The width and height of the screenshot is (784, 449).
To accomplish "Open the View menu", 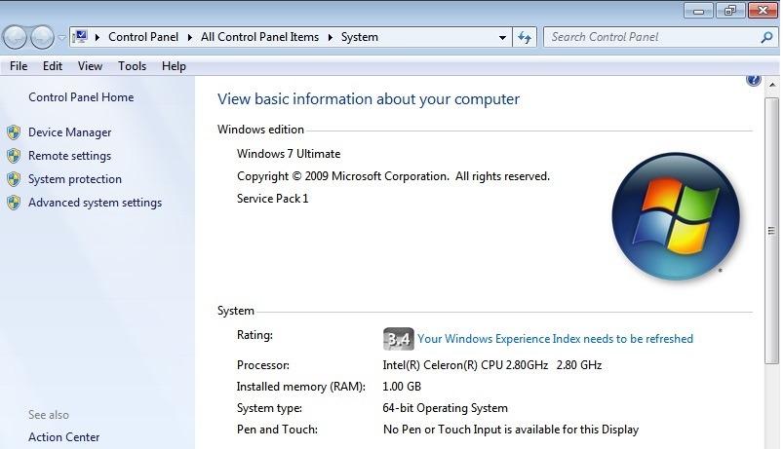I will pos(90,66).
